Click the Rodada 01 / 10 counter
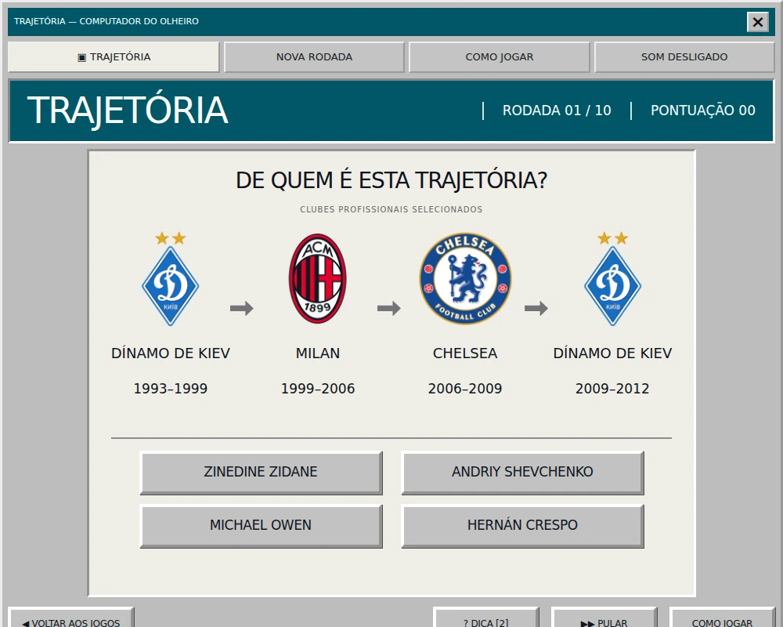 (x=557, y=111)
